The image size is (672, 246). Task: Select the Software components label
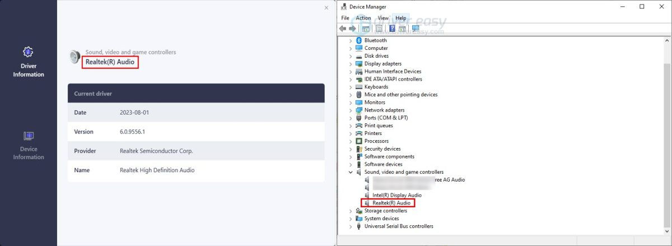pos(389,156)
